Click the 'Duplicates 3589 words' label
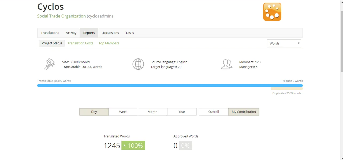The image size is (343, 160). pos(287,93)
